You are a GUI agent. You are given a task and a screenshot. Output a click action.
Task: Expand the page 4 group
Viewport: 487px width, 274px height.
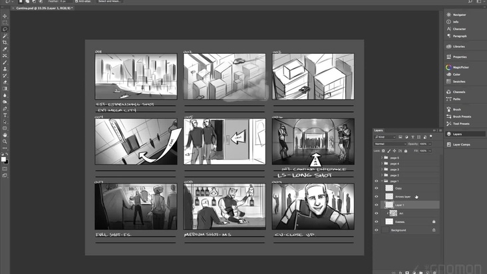pyautogui.click(x=382, y=164)
